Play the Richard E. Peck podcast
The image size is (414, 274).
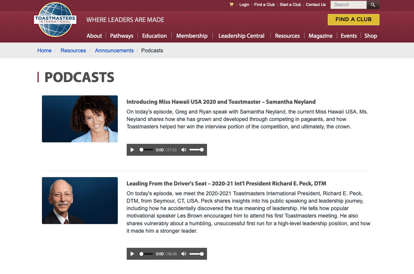point(132,254)
